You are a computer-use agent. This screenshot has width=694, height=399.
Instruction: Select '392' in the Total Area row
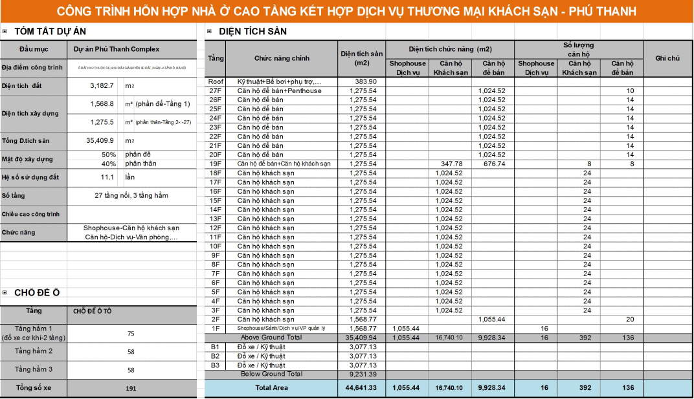(x=585, y=388)
